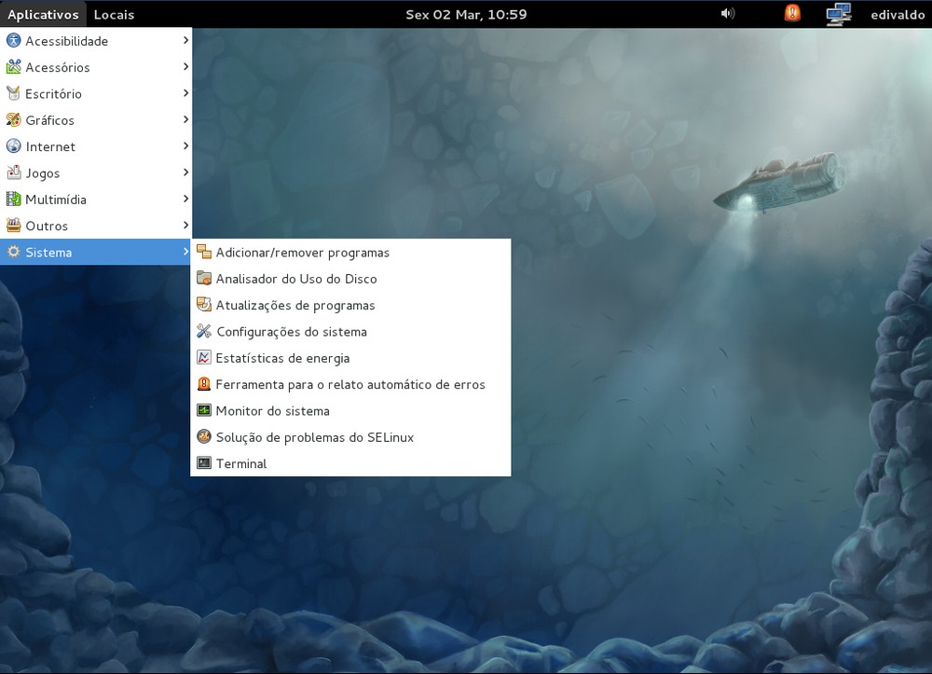Open Estatísticas de energia chart icon

click(x=203, y=357)
